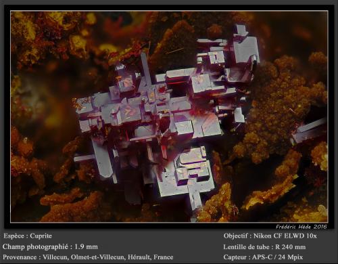Viewport: 338px width, 264px height.
Task: Select the "Champ photographié" label text
Action: [x=35, y=247]
